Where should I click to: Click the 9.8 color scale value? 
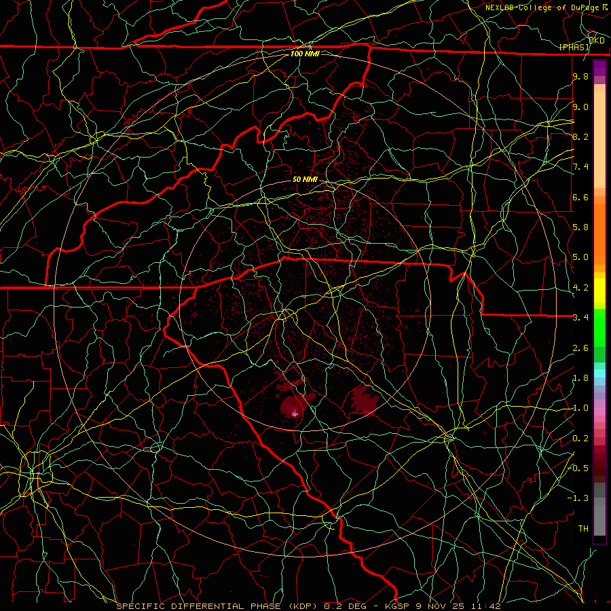click(580, 76)
